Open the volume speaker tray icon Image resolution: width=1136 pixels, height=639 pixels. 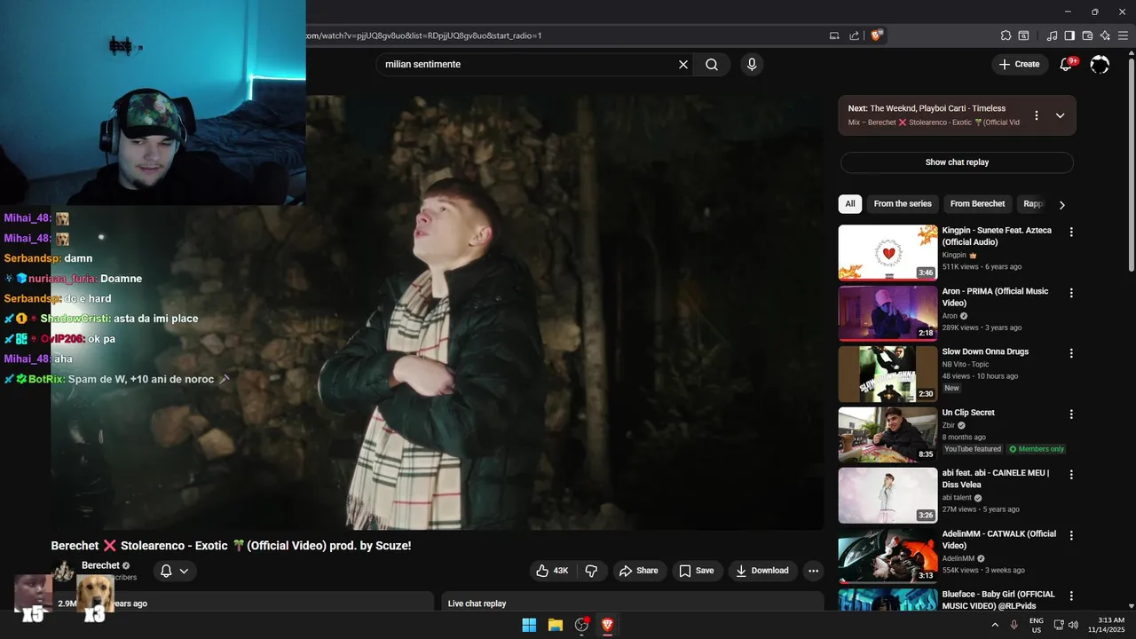pyautogui.click(x=1073, y=625)
